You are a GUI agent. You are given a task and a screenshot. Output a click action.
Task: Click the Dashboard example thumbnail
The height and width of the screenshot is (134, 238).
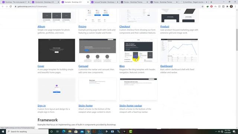(179, 50)
